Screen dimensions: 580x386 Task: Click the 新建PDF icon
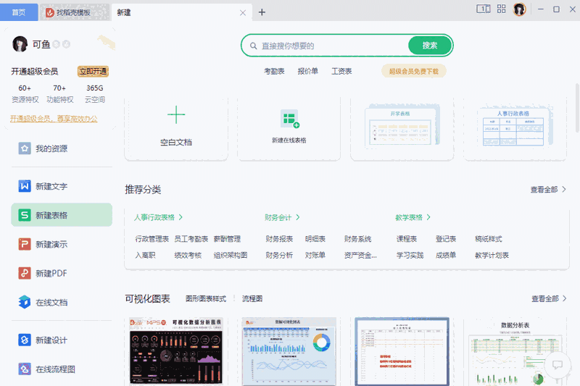[25, 273]
